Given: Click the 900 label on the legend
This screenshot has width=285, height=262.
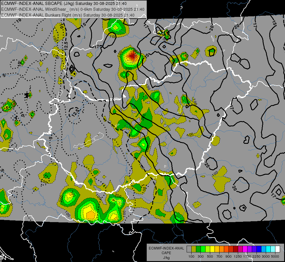Looking at the screenshot, I should coord(229,256).
